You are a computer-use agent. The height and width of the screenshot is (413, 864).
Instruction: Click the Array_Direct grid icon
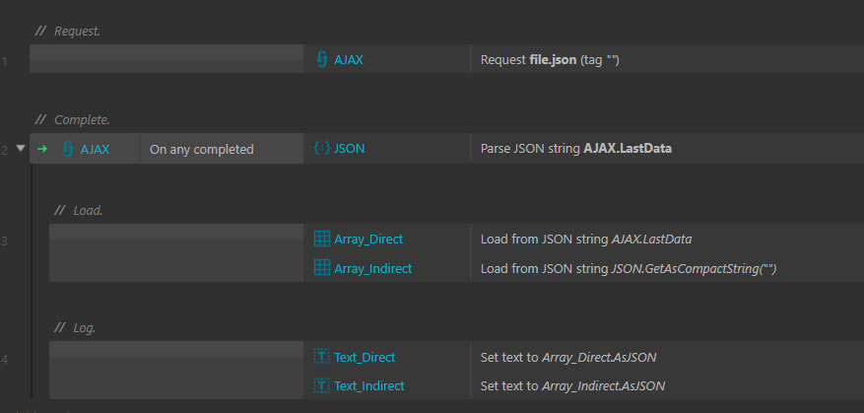click(322, 239)
